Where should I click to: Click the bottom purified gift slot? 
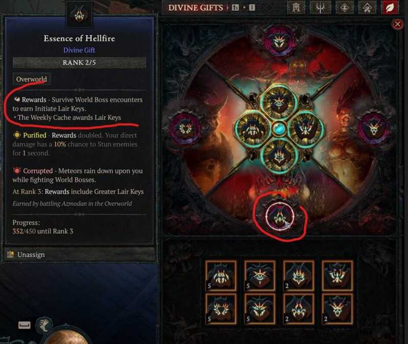tap(279, 155)
